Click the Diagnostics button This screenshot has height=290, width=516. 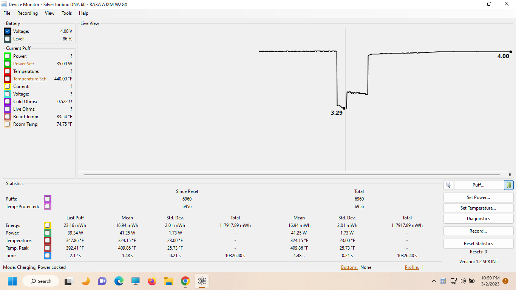[x=478, y=219]
